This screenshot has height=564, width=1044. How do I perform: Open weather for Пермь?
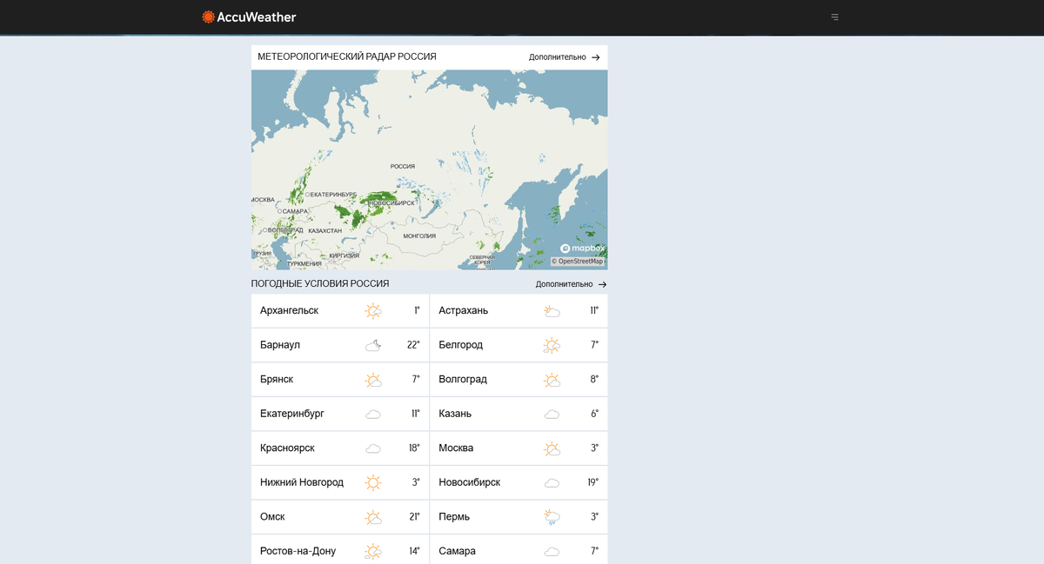(x=519, y=517)
